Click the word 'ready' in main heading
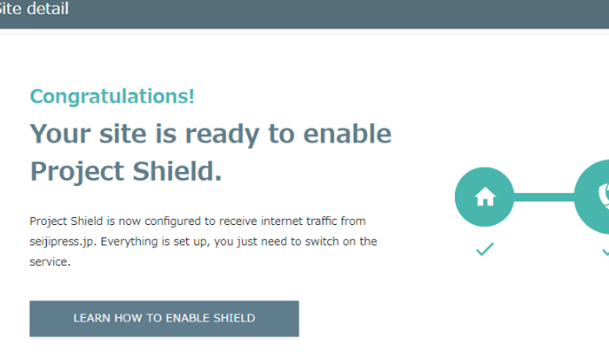609x357 pixels. tap(222, 134)
